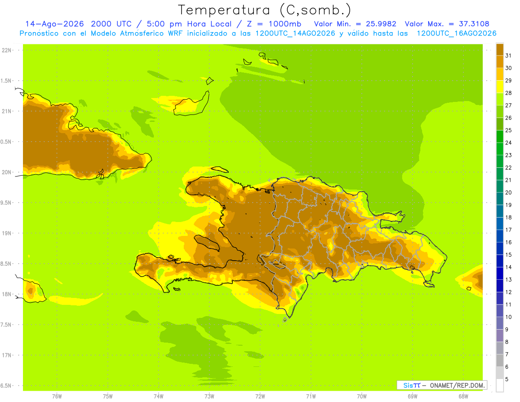Select the date "14-Ago-2026" in header
The height and width of the screenshot is (402, 520).
pos(55,24)
